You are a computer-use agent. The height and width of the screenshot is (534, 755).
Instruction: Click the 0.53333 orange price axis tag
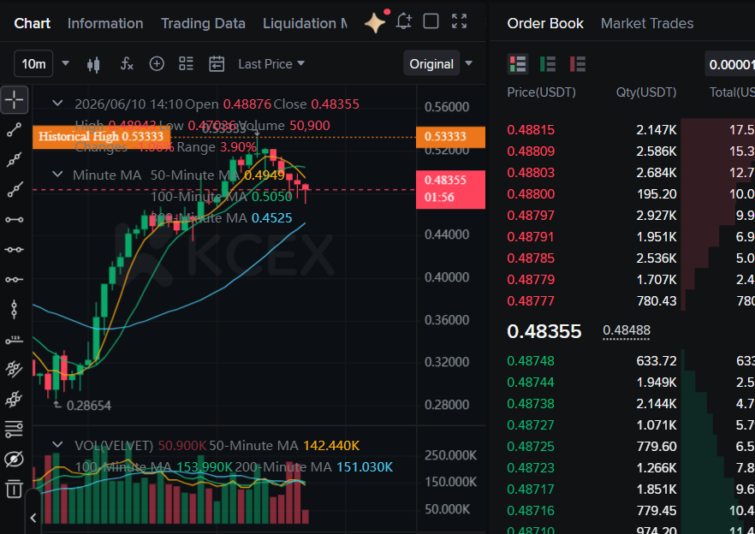click(x=450, y=137)
